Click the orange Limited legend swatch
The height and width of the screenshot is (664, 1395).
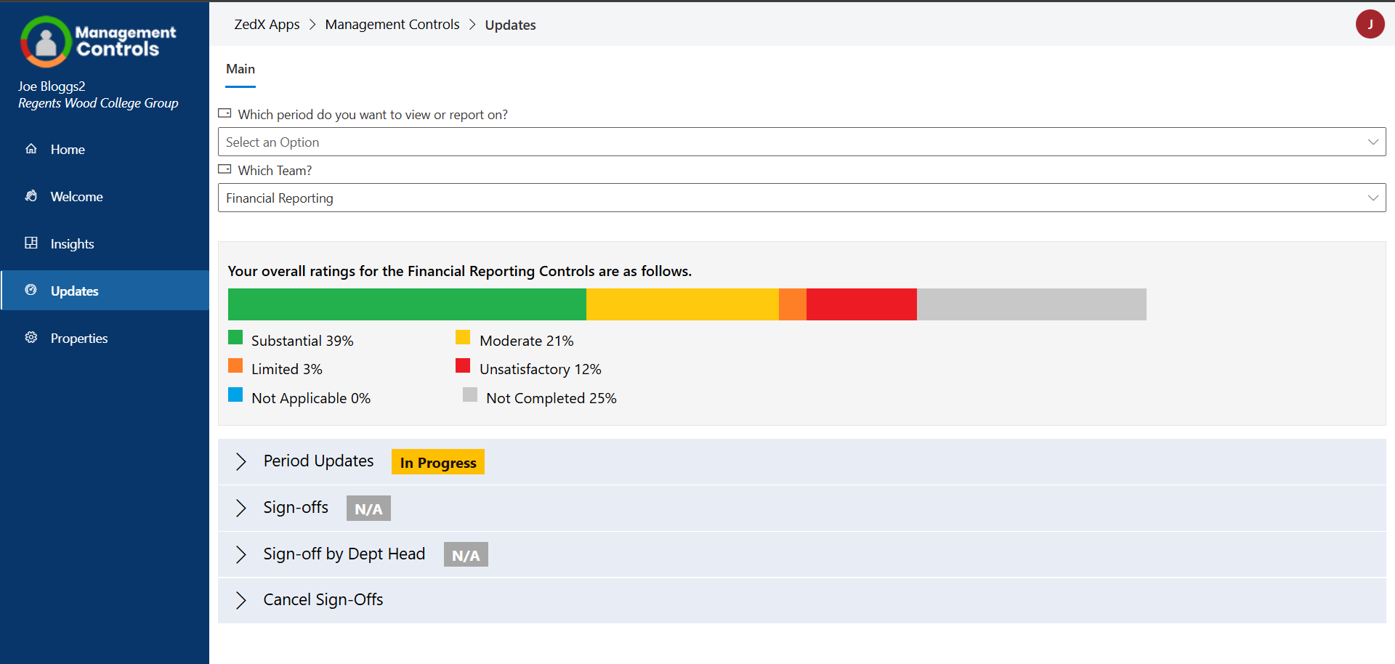coord(235,365)
